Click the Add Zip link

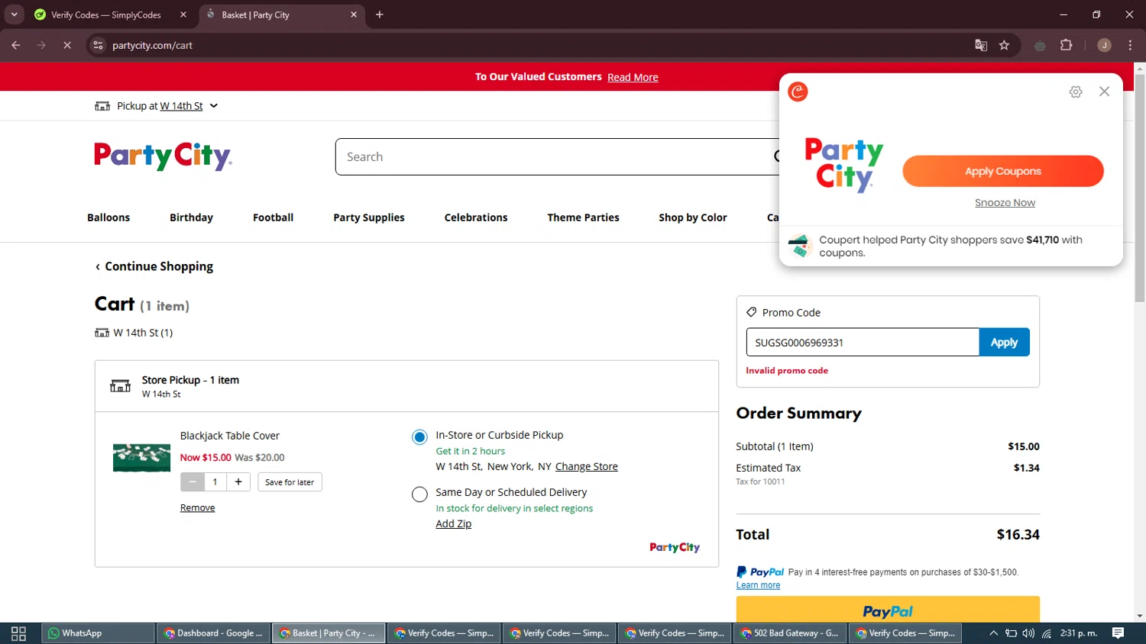tap(454, 523)
